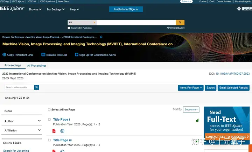Click Machine Vision, Image Processi... breadcrumb
The image size is (252, 152).
pos(43,37)
